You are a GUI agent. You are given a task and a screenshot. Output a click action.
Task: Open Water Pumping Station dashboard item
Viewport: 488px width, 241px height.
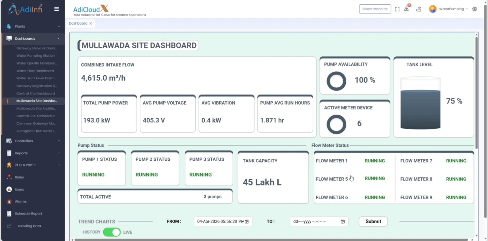(35, 56)
